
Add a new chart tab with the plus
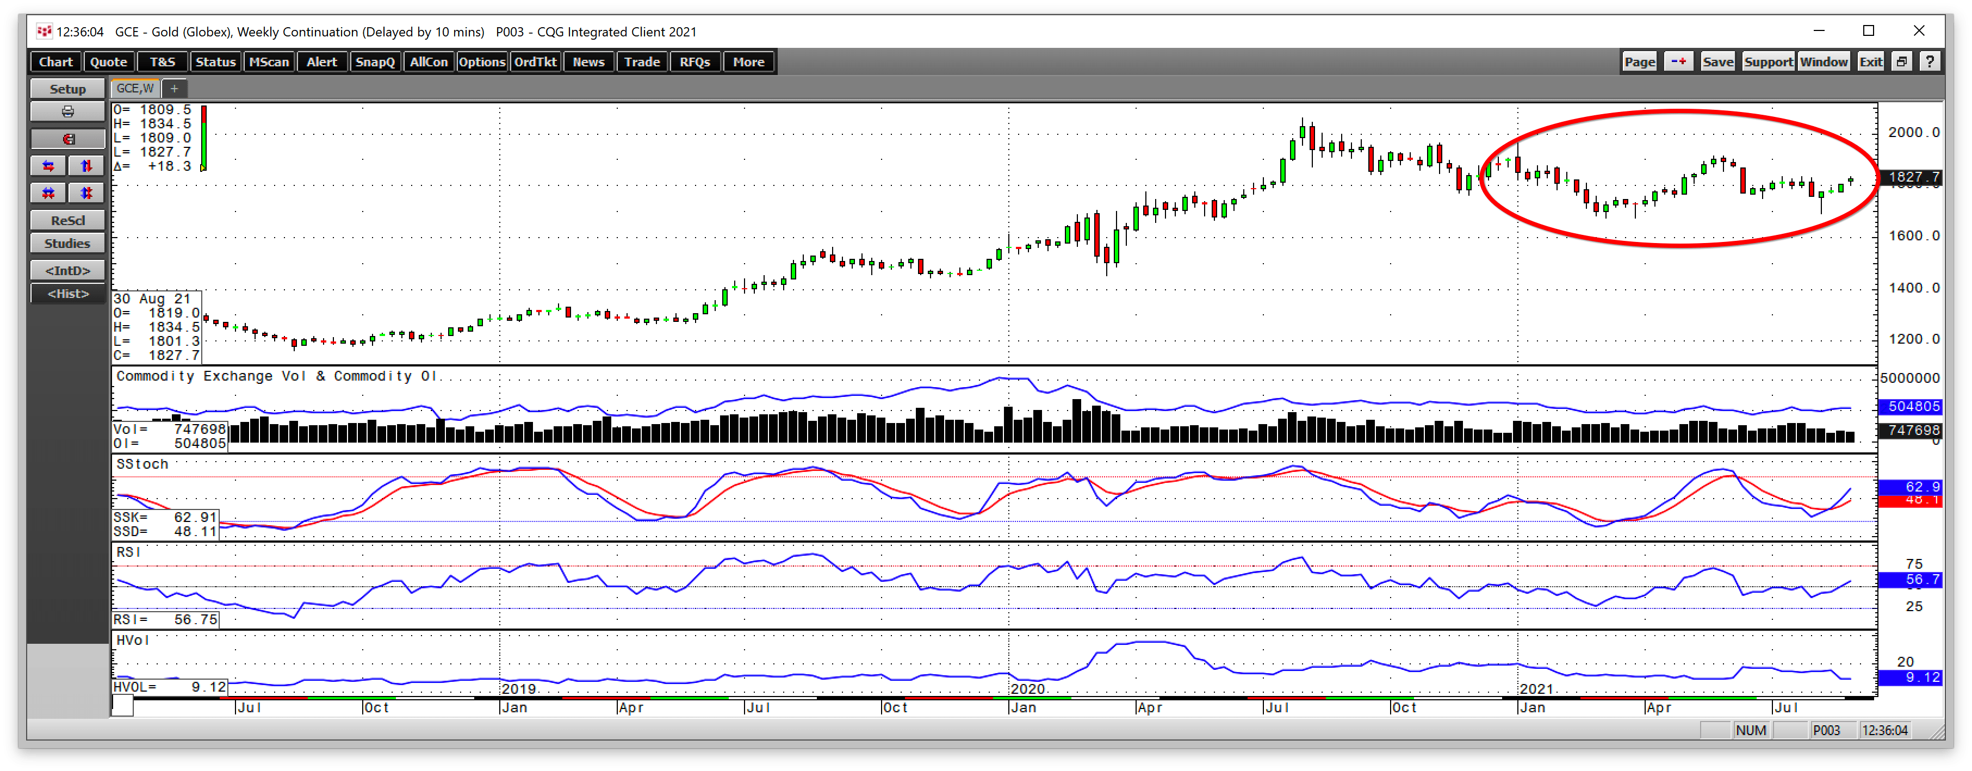pyautogui.click(x=175, y=89)
